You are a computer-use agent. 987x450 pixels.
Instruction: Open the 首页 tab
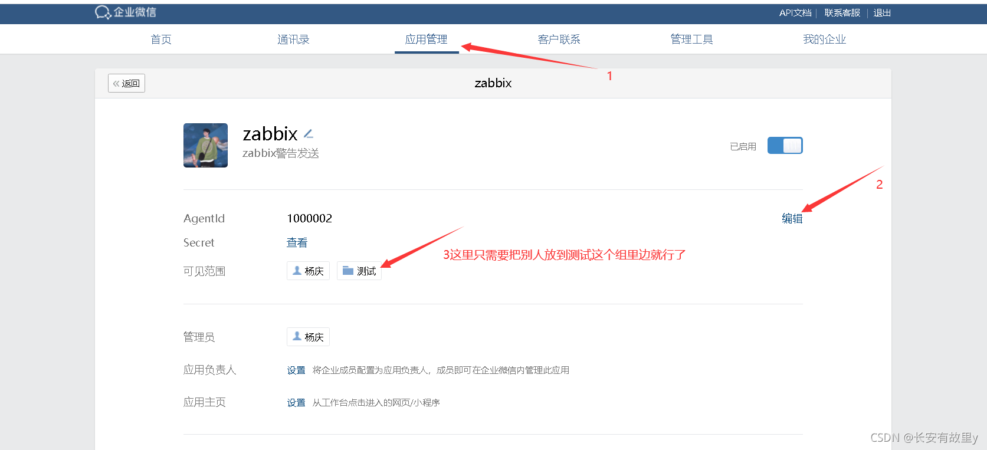(161, 40)
